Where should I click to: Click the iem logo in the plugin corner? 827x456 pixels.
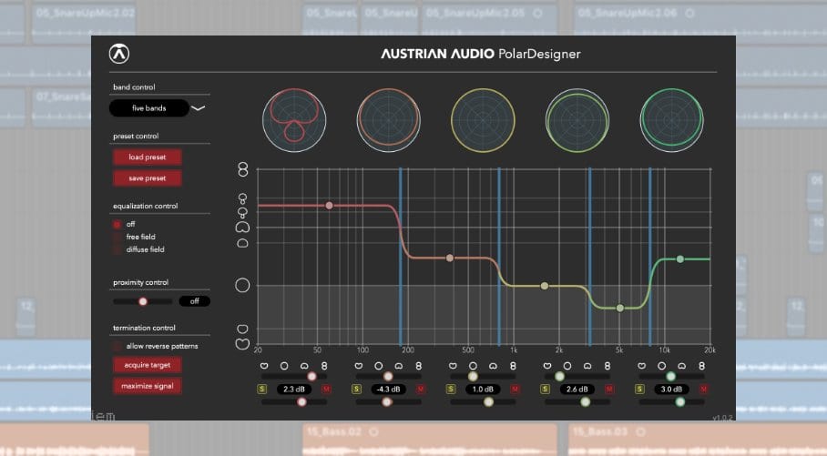[104, 417]
